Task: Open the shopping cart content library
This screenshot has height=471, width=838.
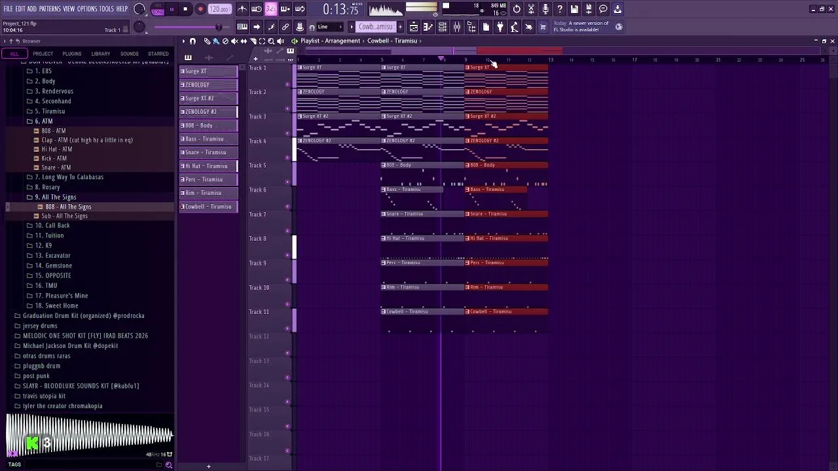Action: tap(543, 27)
